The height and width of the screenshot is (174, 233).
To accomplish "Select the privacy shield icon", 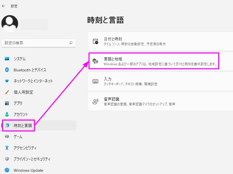I will pos(7,159).
